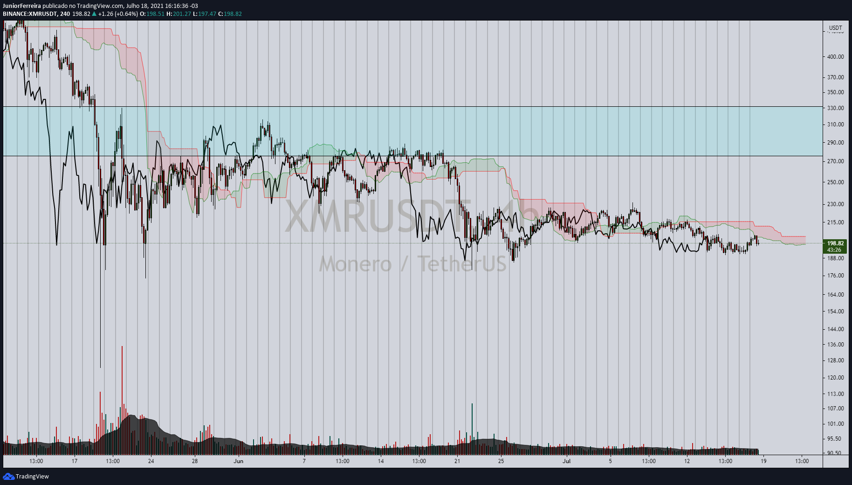Click the 250.00 price axis label
The height and width of the screenshot is (485, 852).
coord(835,182)
